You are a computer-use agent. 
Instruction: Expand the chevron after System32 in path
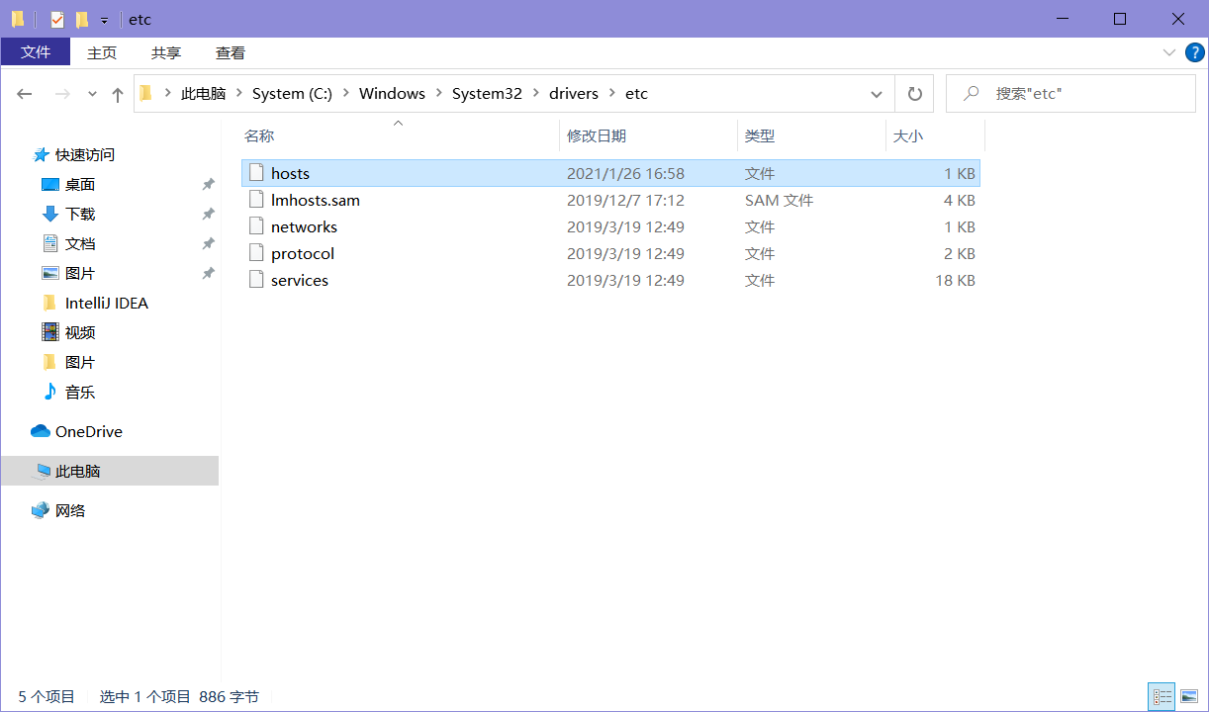tap(535, 93)
